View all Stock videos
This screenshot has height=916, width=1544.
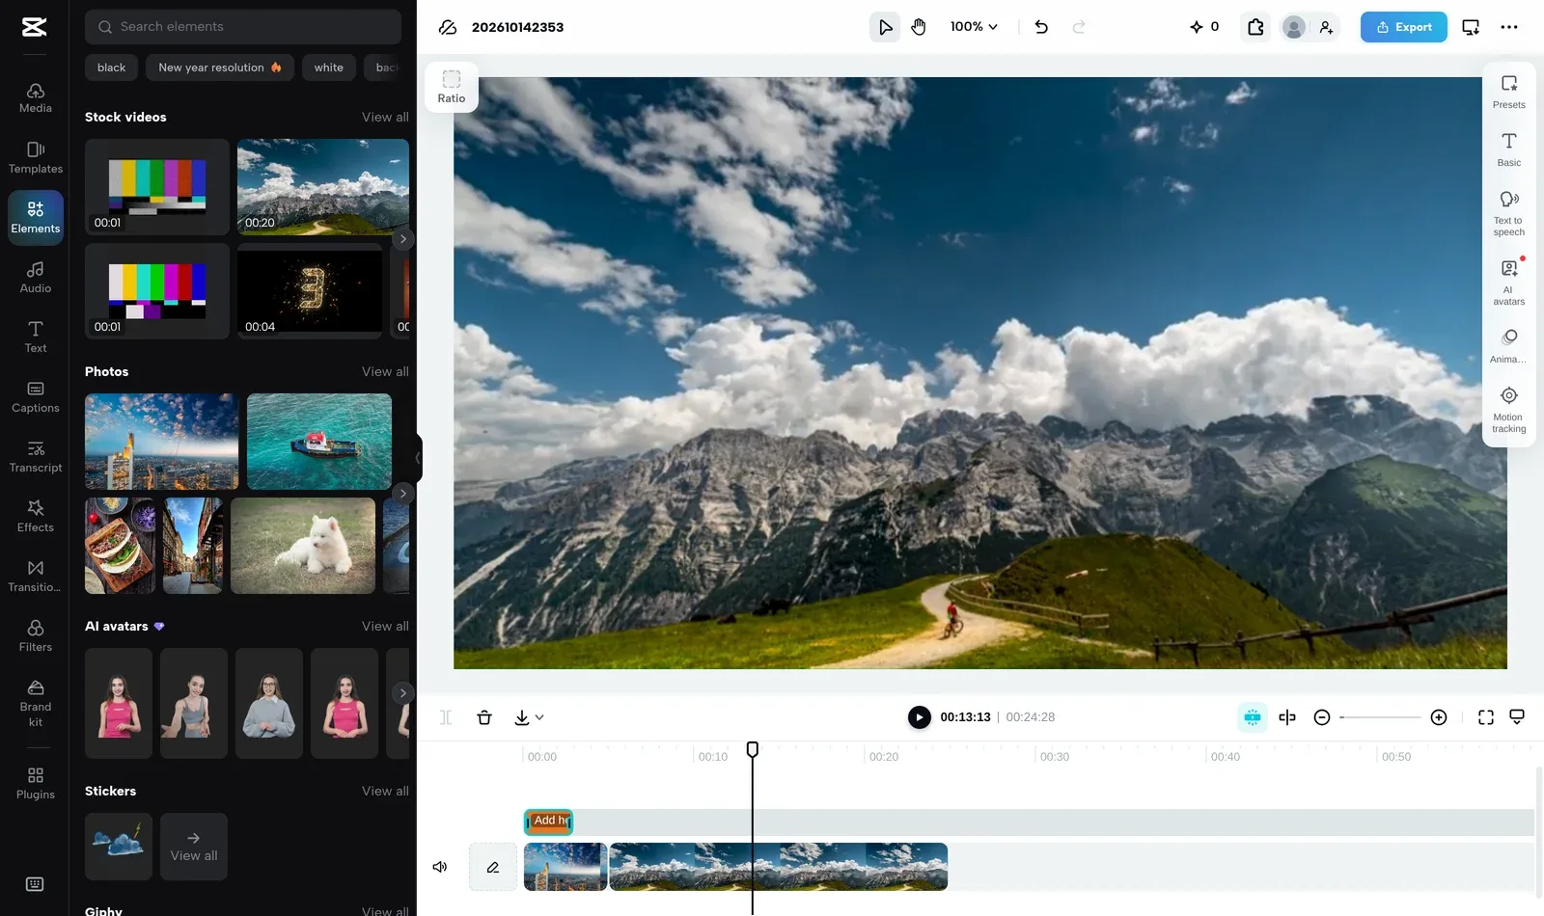[x=385, y=117]
